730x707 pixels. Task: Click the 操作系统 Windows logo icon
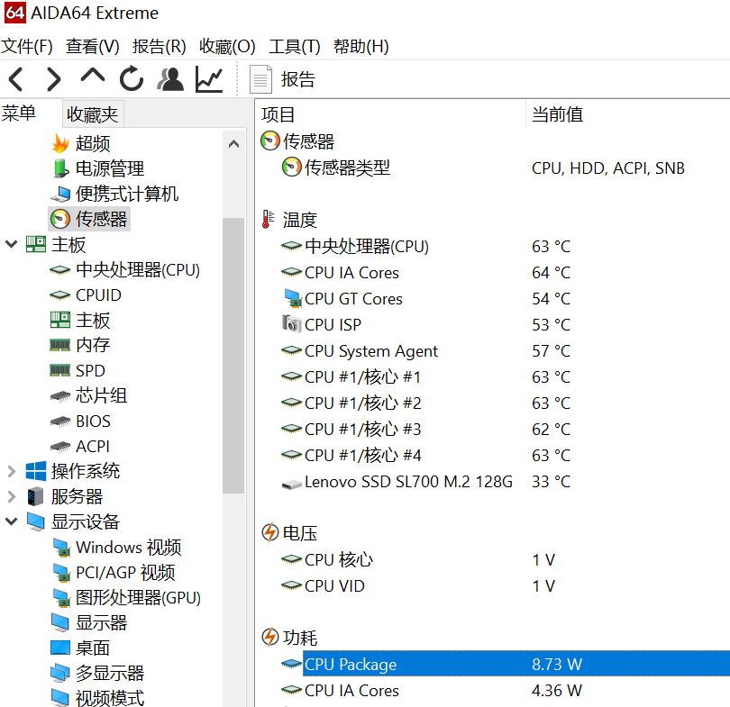(x=36, y=471)
